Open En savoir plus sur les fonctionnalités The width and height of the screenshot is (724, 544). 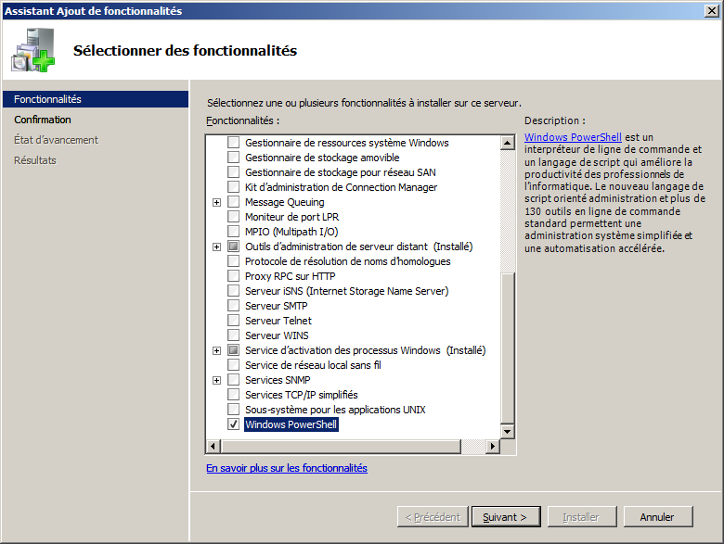287,468
